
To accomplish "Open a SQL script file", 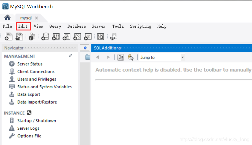I will click(x=19, y=37).
